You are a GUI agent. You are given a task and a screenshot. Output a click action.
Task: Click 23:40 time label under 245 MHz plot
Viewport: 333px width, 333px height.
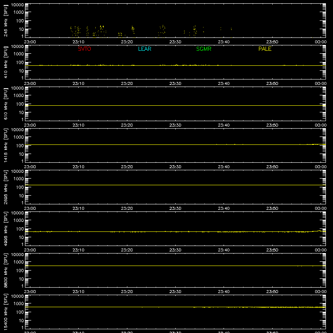point(224,42)
